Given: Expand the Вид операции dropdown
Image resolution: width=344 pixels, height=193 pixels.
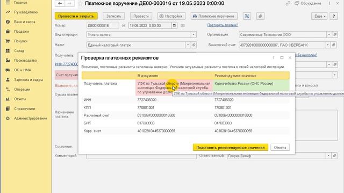Looking at the screenshot, I should pos(193,34).
